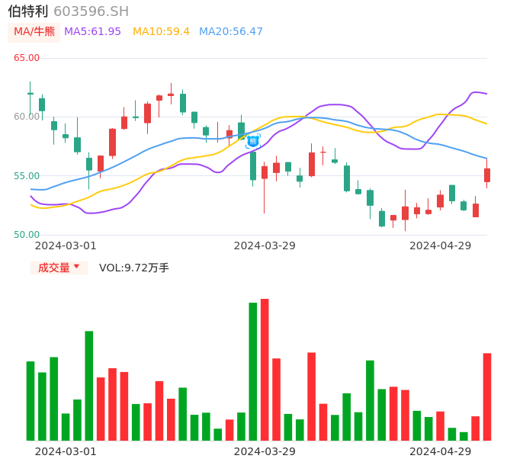The height and width of the screenshot is (462, 523).
Task: Select the tallest red volume bar
Action: [265, 370]
